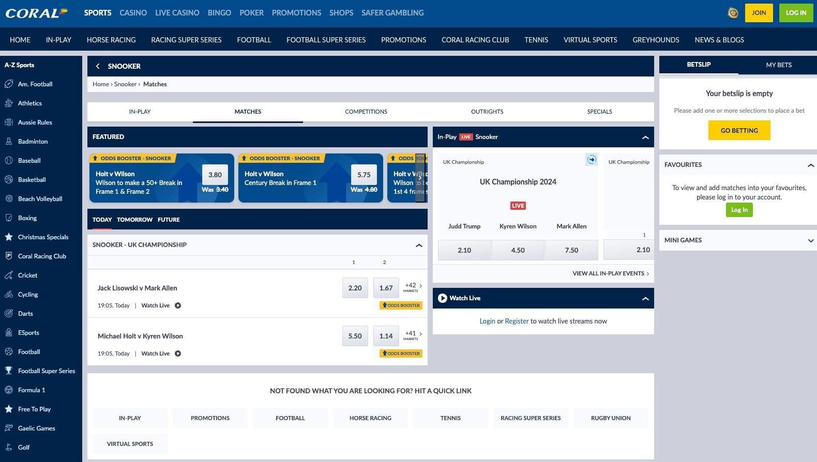Click Odds Booster badge under Lisowski match

[401, 305]
